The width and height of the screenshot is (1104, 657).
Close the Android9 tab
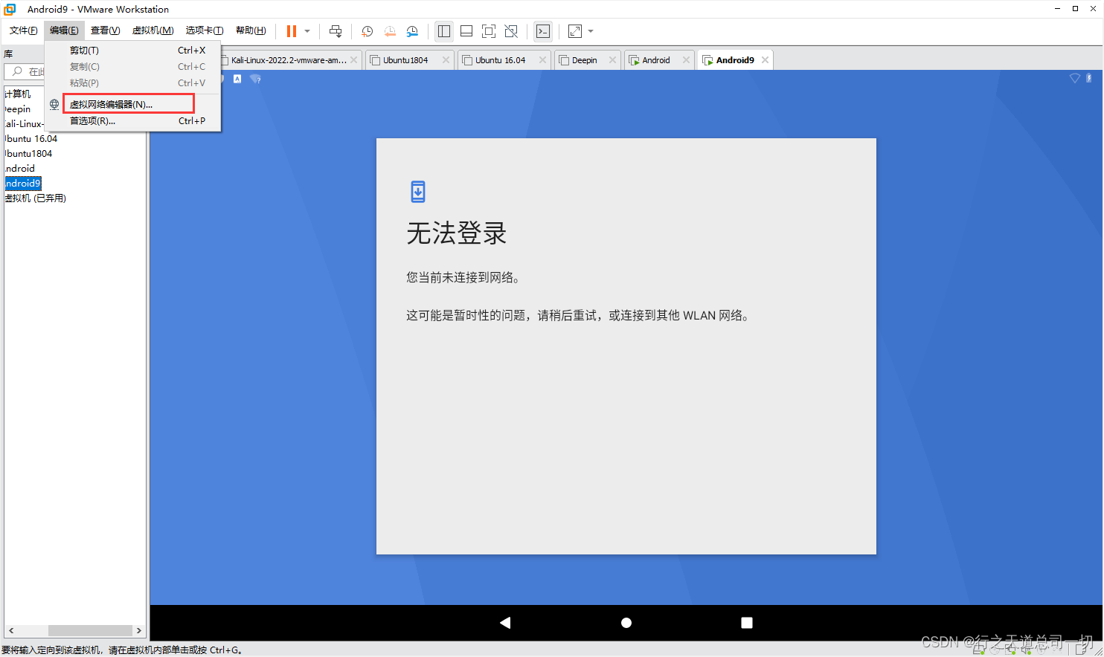(765, 60)
